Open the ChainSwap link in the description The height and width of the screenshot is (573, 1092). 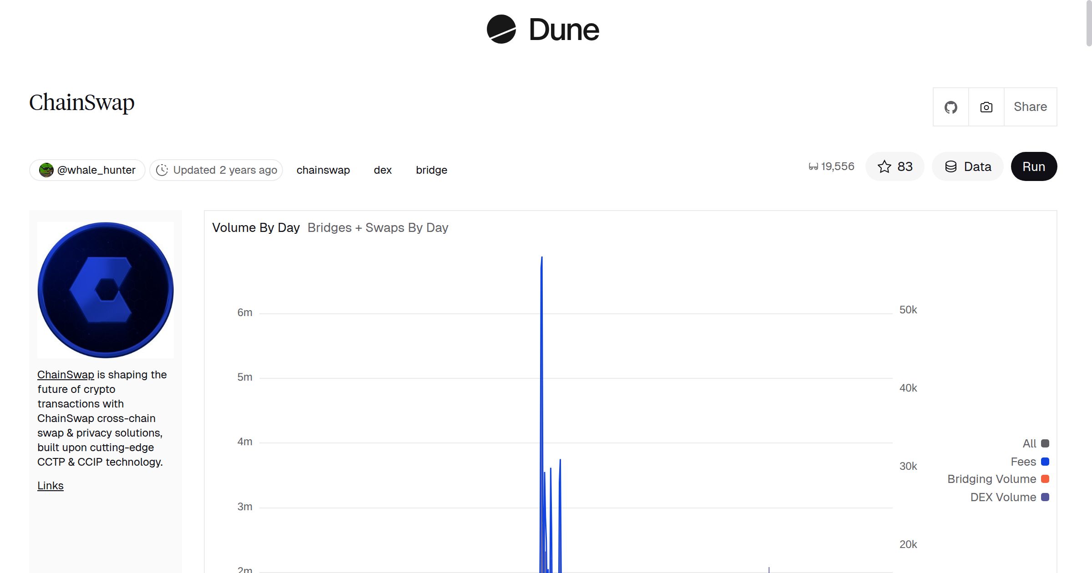click(x=65, y=374)
